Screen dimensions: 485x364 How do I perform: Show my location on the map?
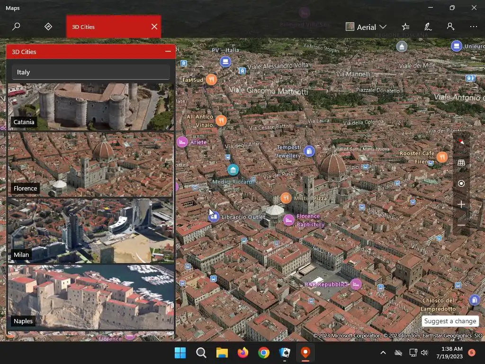point(461,183)
